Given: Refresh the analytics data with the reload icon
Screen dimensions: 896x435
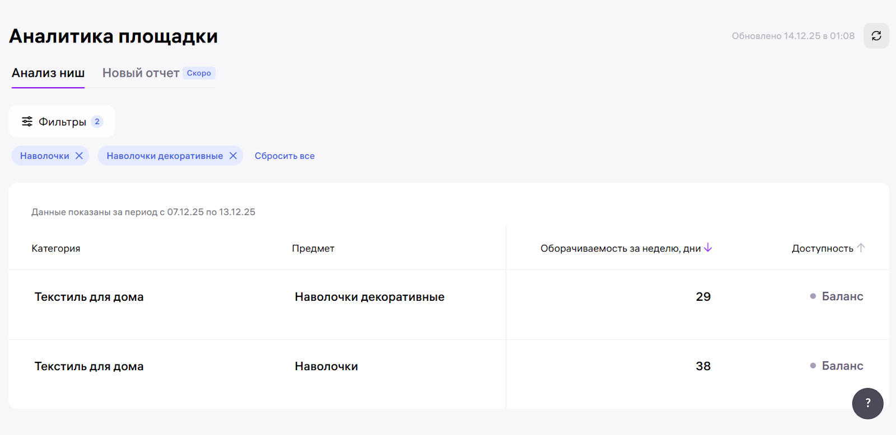Looking at the screenshot, I should (876, 36).
